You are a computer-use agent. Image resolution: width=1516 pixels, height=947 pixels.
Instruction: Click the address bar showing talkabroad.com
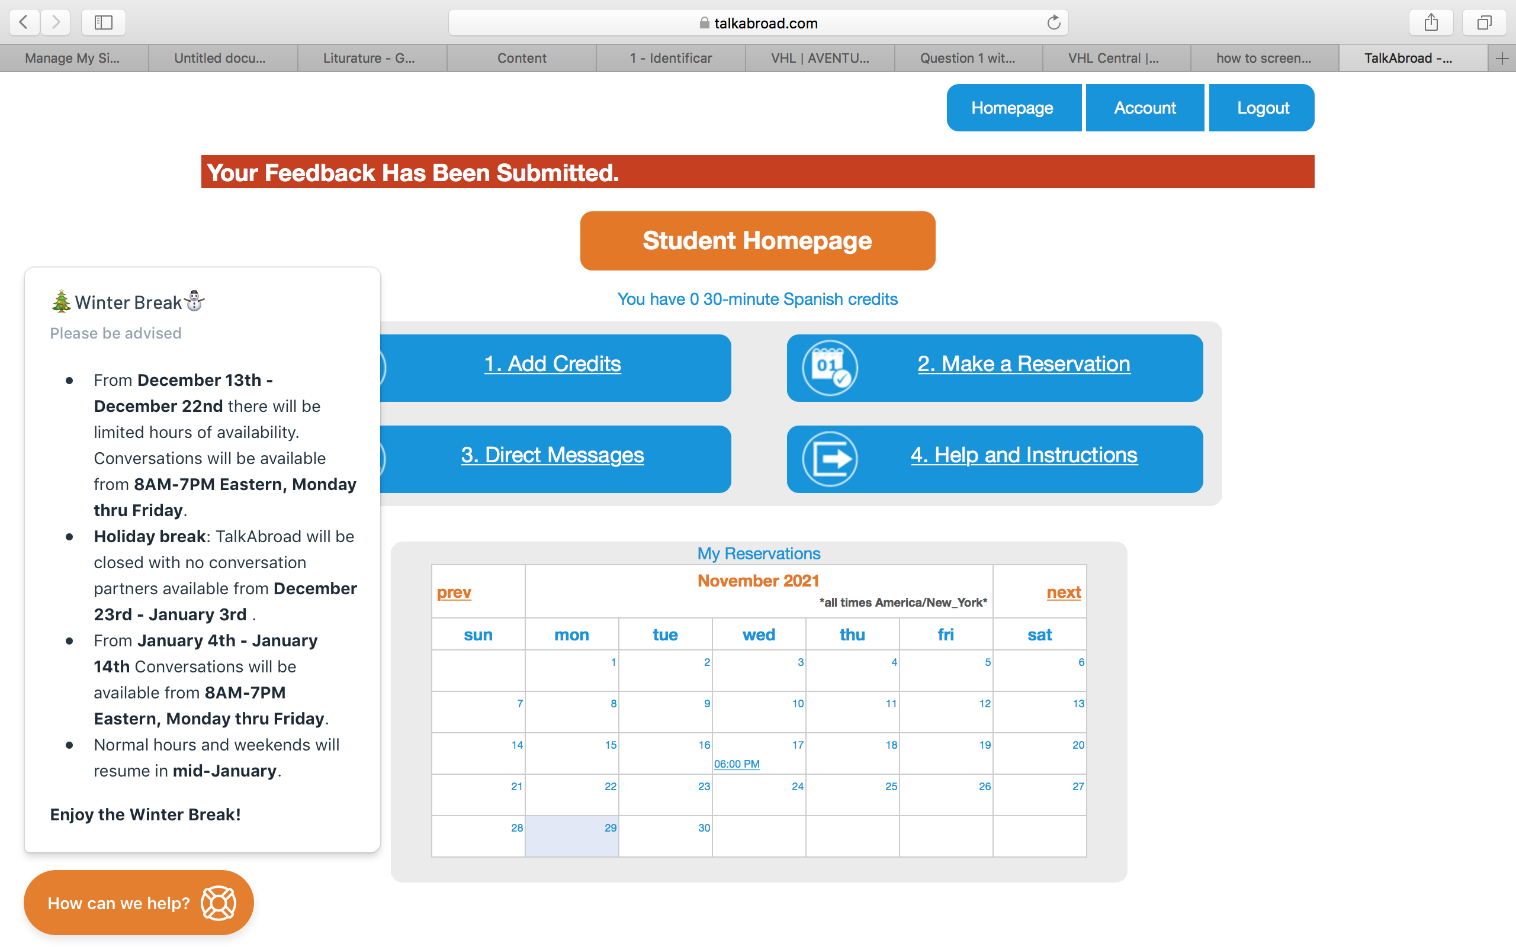coord(758,22)
